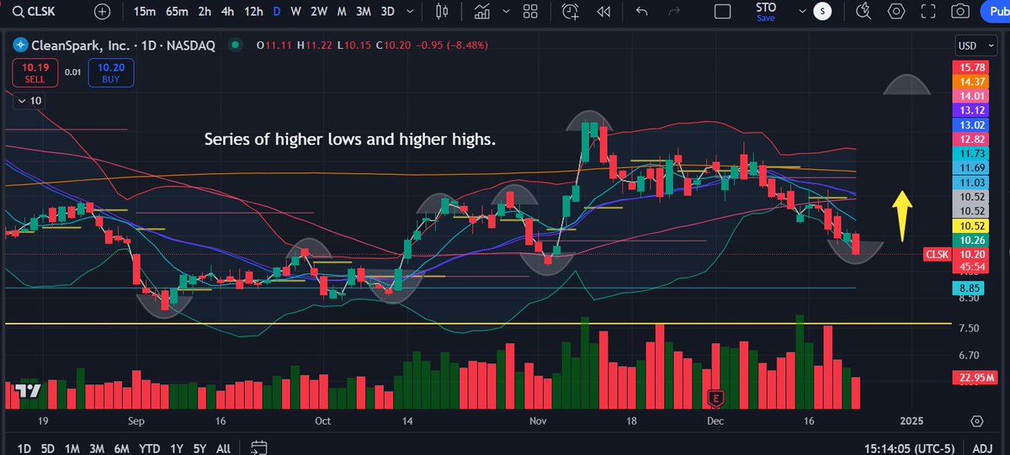Select the 5Y date range
1010x455 pixels.
coord(199,448)
